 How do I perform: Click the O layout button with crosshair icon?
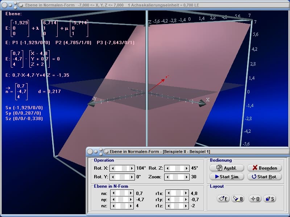tap(255, 199)
